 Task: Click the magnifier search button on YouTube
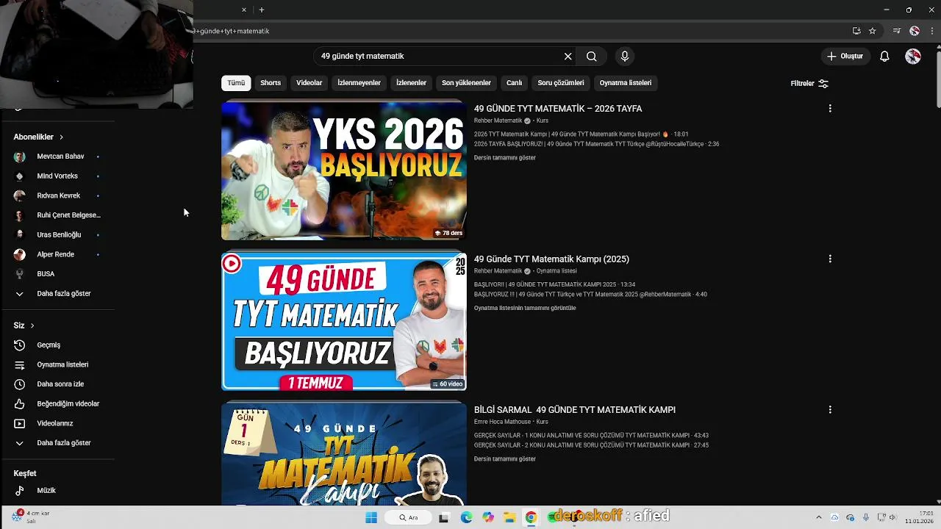click(592, 57)
